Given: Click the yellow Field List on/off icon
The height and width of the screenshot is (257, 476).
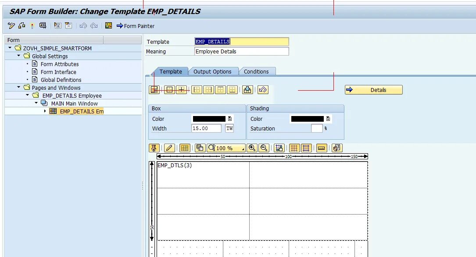Looking at the screenshot, I should [x=108, y=26].
